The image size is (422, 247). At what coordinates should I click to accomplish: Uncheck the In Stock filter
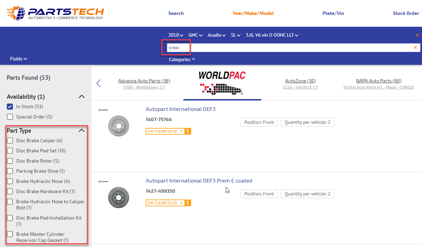[10, 107]
